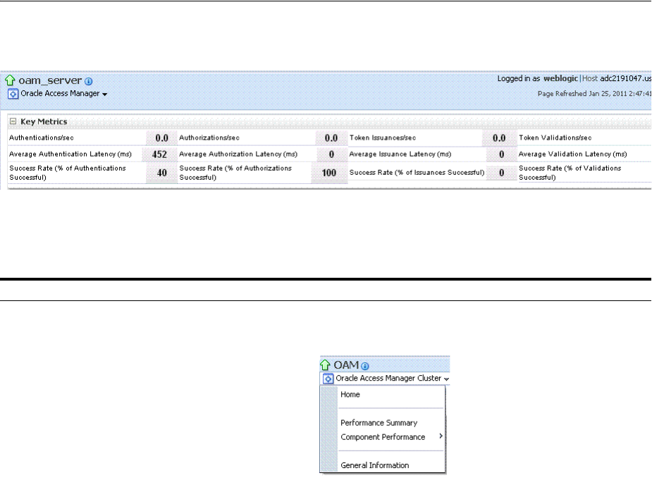Click the 40 authentication success rate value

pyautogui.click(x=161, y=173)
